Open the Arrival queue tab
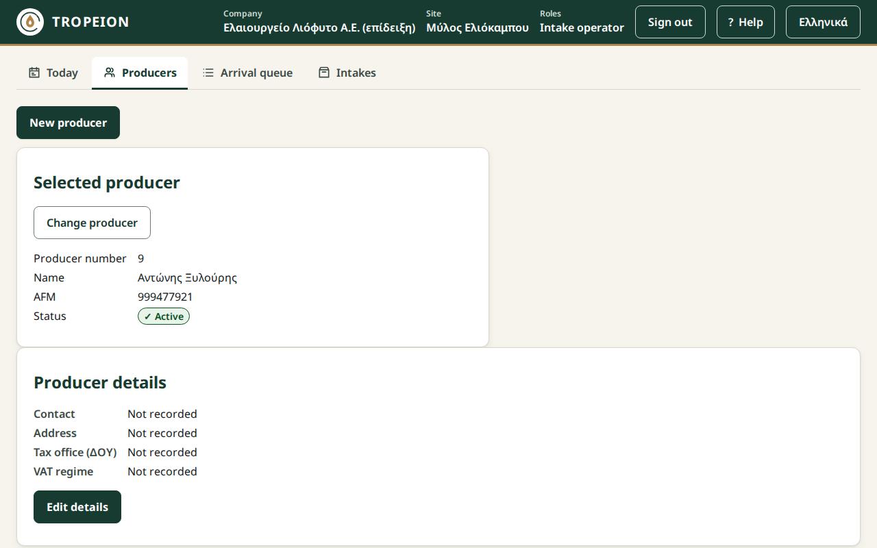The width and height of the screenshot is (877, 548). (247, 73)
